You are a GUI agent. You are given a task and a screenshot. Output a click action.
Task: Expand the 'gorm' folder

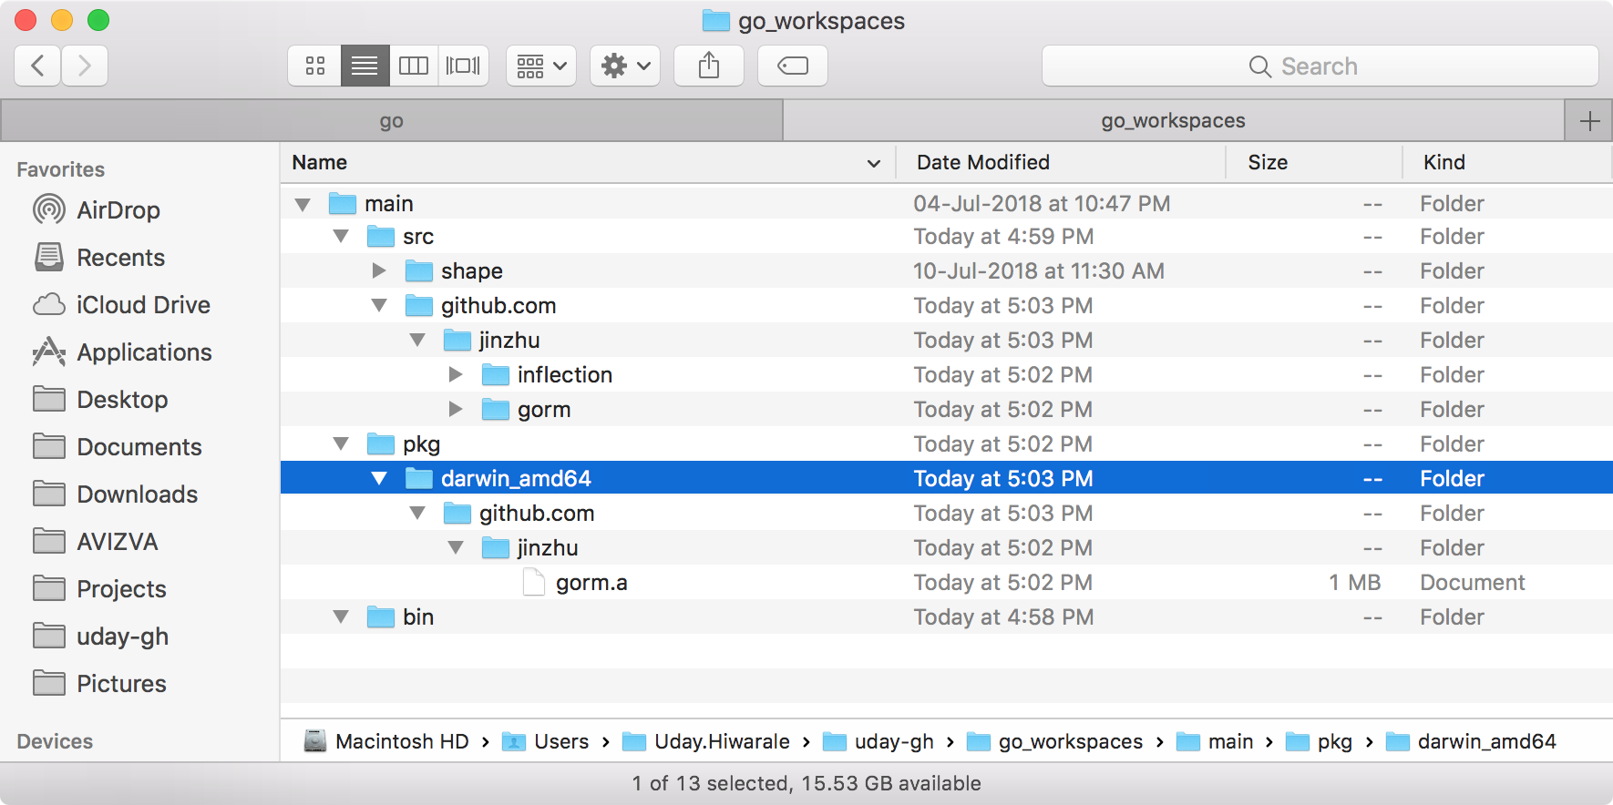tap(456, 410)
